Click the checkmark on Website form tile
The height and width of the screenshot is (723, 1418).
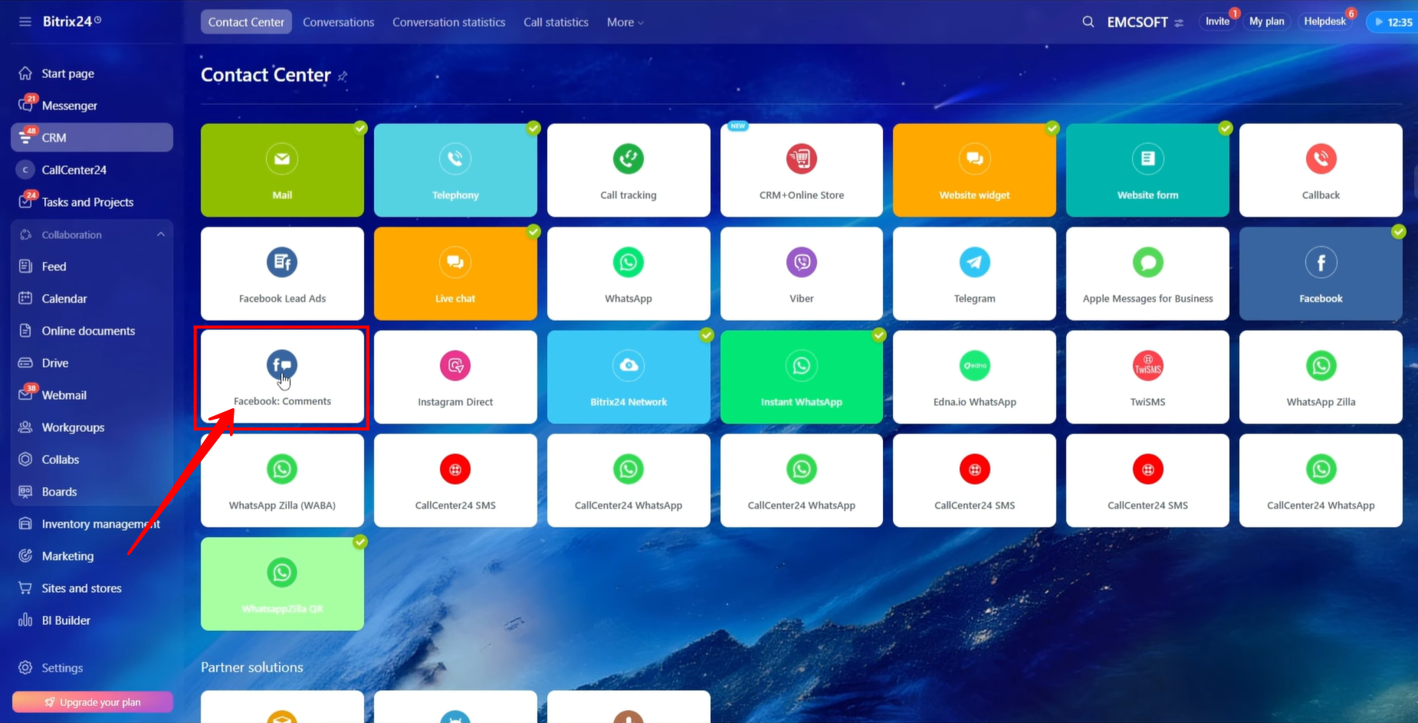[x=1226, y=128]
